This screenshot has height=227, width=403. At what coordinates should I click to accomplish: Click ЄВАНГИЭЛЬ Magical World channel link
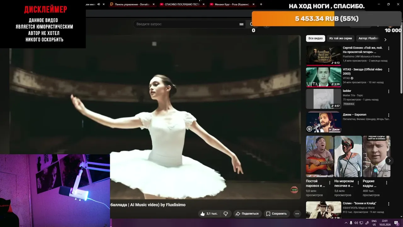pos(359,208)
